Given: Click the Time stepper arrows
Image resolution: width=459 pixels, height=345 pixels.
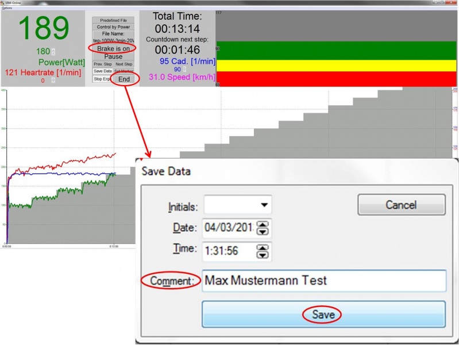Looking at the screenshot, I should [263, 251].
